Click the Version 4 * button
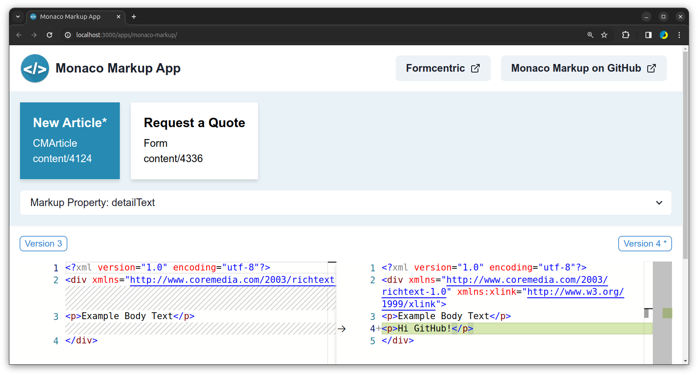The height and width of the screenshot is (375, 698). (x=645, y=244)
